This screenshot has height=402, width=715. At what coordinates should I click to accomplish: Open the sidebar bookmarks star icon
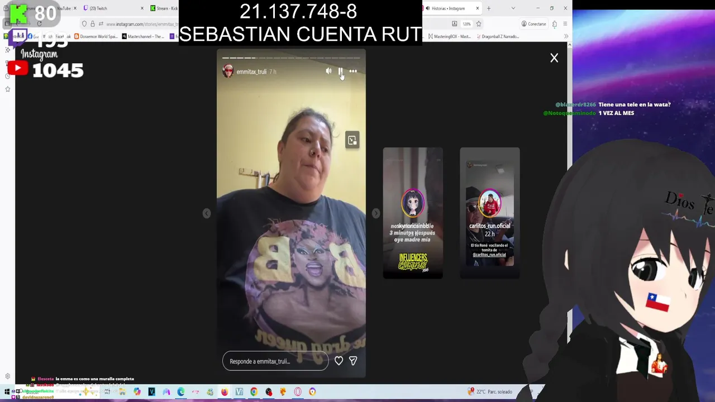(7, 89)
